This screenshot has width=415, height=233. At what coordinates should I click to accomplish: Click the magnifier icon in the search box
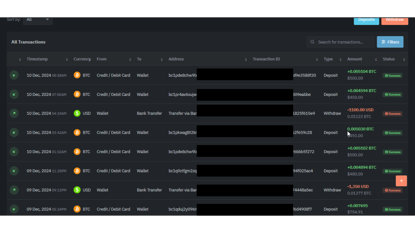312,42
